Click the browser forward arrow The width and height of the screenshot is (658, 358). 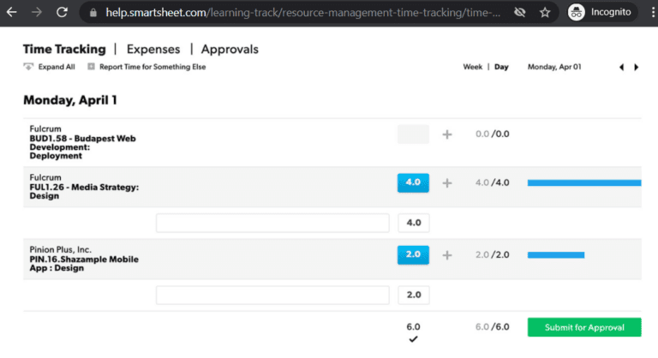pyautogui.click(x=37, y=13)
